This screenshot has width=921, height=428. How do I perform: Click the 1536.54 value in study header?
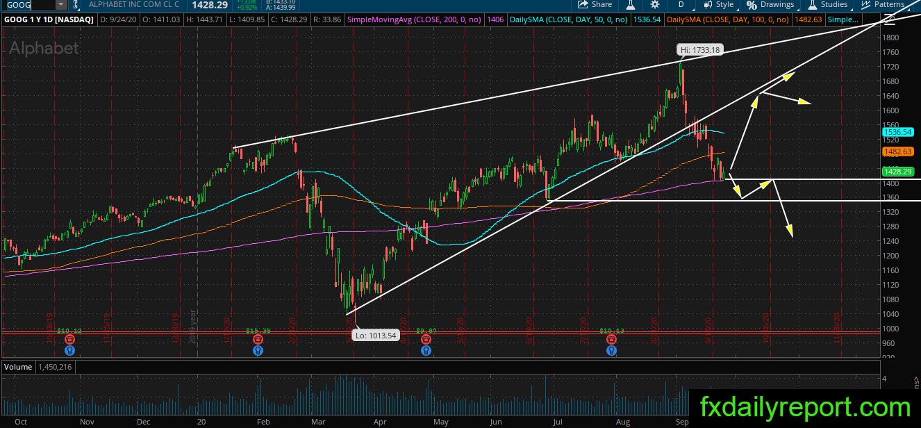point(647,19)
